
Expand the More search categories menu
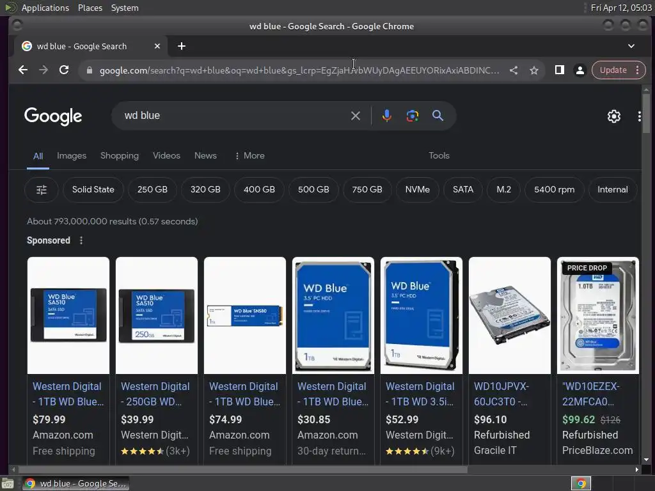coord(249,155)
